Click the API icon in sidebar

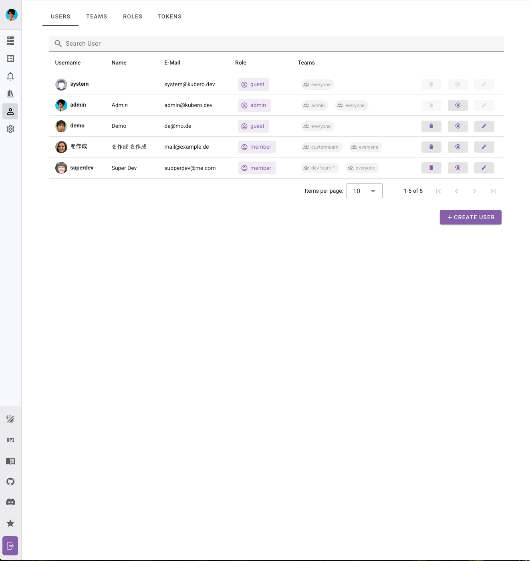pos(10,440)
